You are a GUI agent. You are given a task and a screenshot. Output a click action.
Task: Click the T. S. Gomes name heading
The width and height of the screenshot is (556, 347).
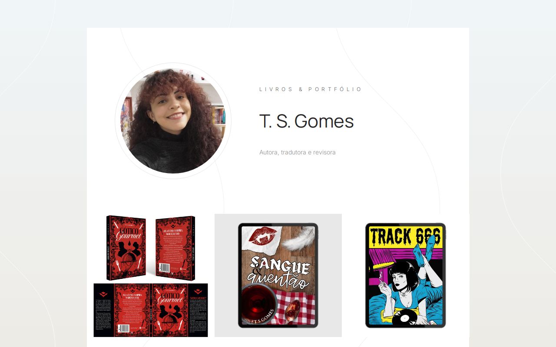(306, 121)
